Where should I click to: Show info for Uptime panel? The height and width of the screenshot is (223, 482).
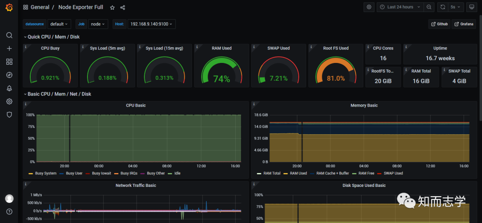click(407, 47)
